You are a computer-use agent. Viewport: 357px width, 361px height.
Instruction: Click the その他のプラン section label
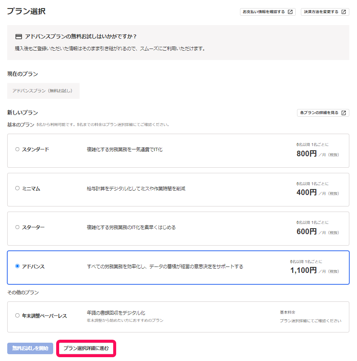[x=23, y=292]
